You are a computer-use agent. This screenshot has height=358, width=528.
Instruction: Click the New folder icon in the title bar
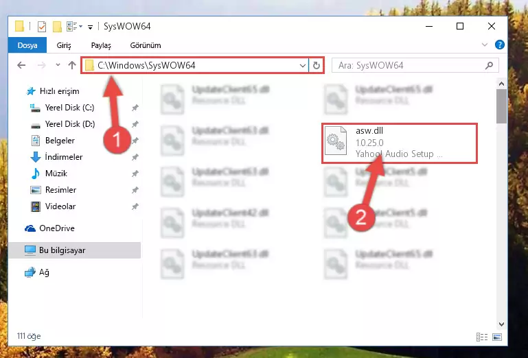tap(57, 26)
